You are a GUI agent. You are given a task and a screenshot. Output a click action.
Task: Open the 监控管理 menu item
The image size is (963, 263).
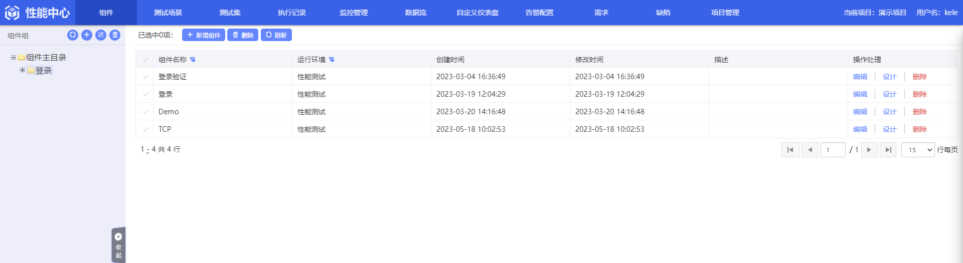pos(354,13)
